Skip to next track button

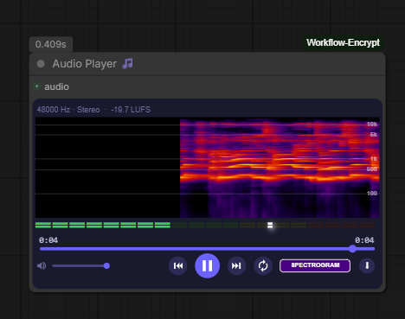(236, 265)
